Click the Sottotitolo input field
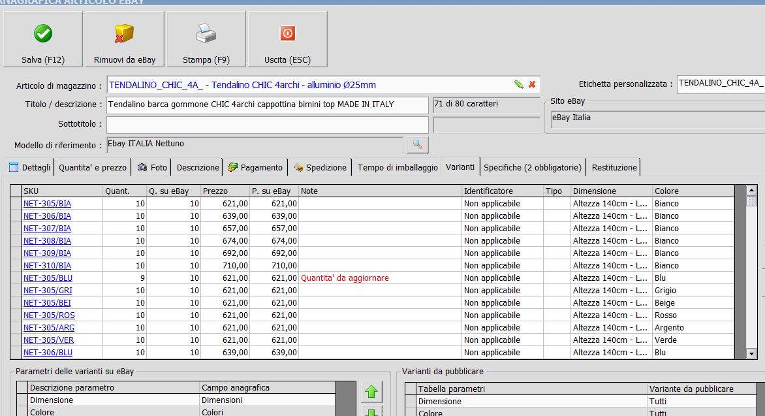This screenshot has width=765, height=416. coord(268,124)
